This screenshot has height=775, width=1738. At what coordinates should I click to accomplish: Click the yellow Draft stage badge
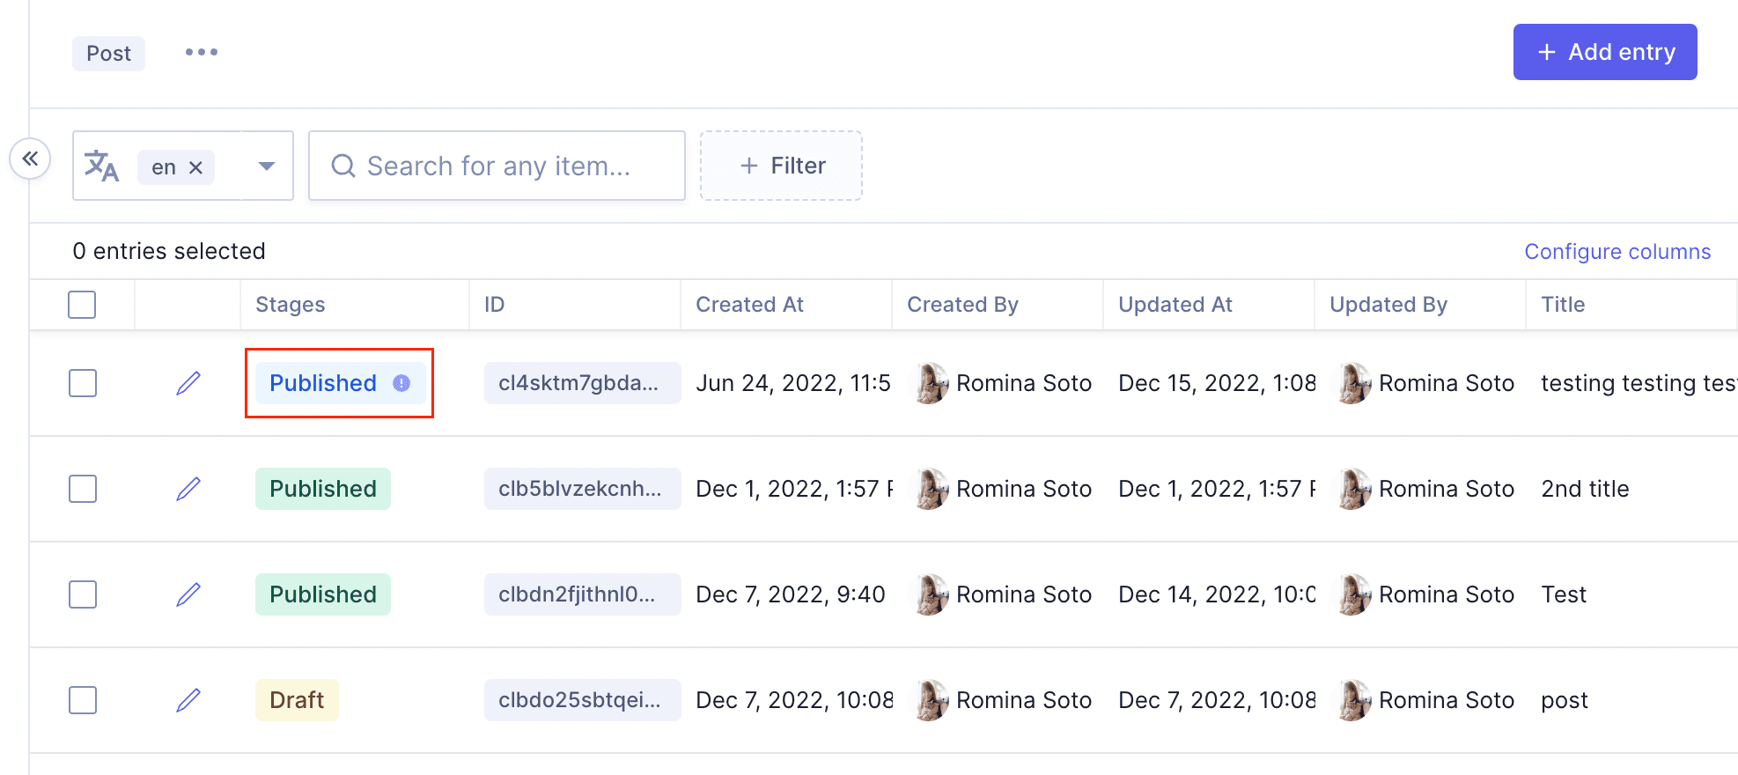pos(297,700)
